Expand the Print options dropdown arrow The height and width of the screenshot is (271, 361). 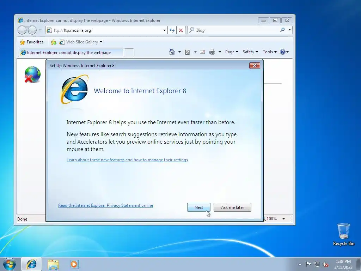[x=220, y=52]
